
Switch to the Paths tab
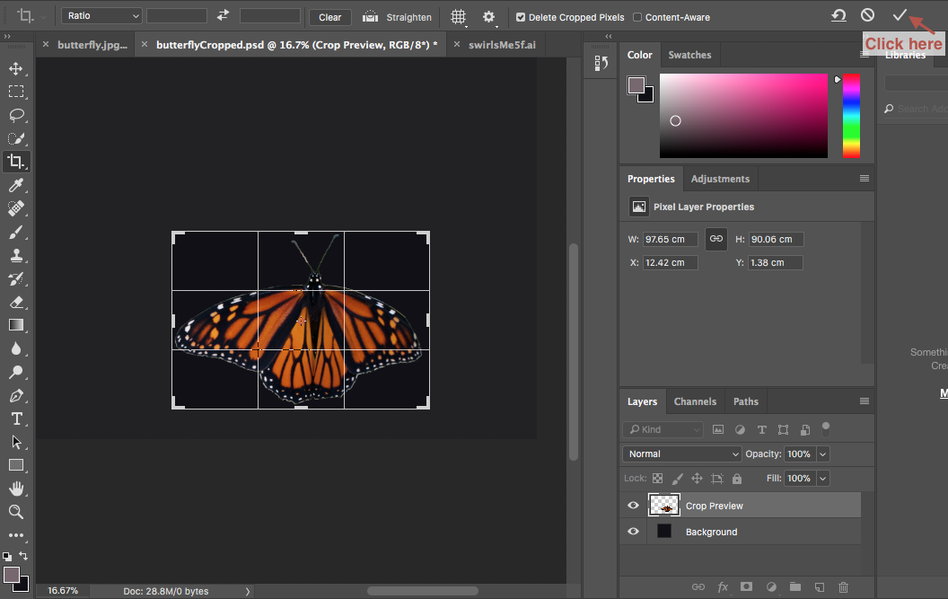click(x=745, y=401)
